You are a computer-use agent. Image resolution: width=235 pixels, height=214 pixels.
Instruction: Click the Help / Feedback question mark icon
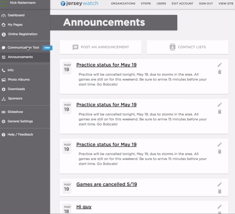(4, 135)
